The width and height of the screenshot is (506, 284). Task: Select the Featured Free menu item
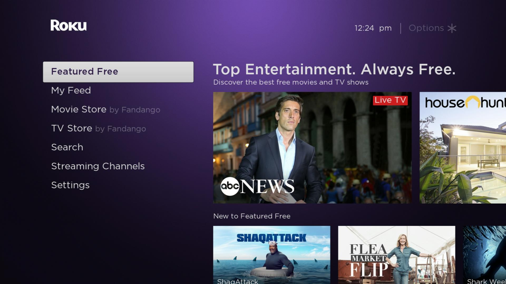click(118, 72)
